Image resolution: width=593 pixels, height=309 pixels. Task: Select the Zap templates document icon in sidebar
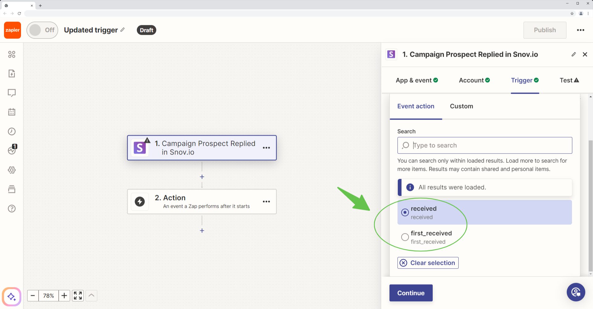click(x=12, y=74)
